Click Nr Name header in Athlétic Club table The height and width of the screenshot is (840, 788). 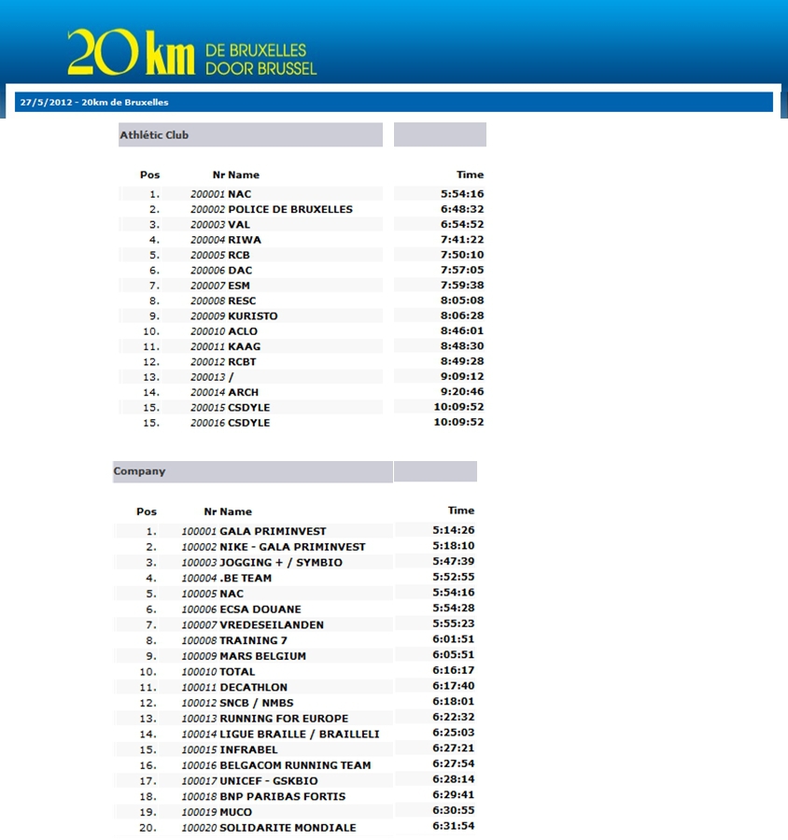[x=236, y=175]
